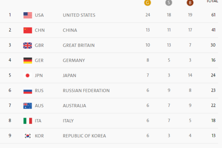
Task: Click the Germany flag icon
Action: pyautogui.click(x=28, y=60)
